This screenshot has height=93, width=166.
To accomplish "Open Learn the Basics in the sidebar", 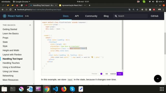I will pos(11,34).
